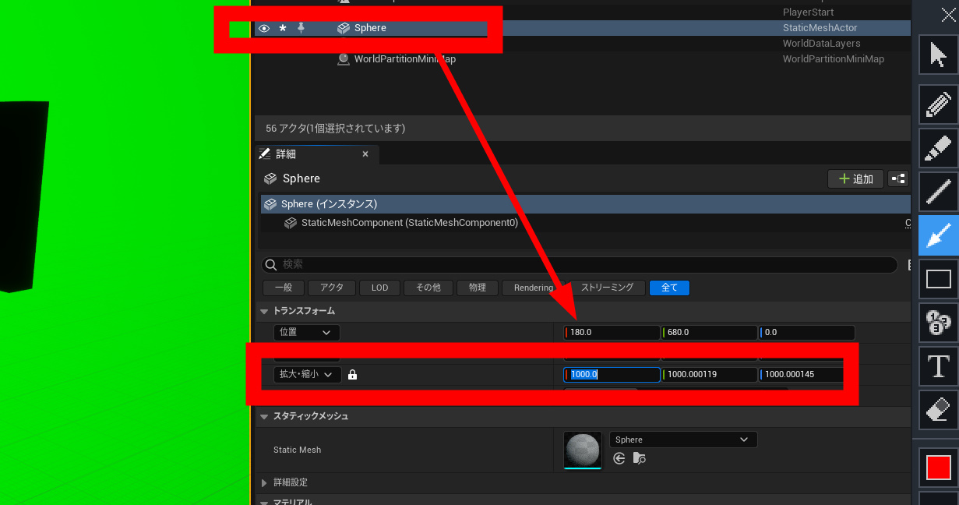Select the arrow drawing tool
The height and width of the screenshot is (505, 959).
(x=938, y=235)
